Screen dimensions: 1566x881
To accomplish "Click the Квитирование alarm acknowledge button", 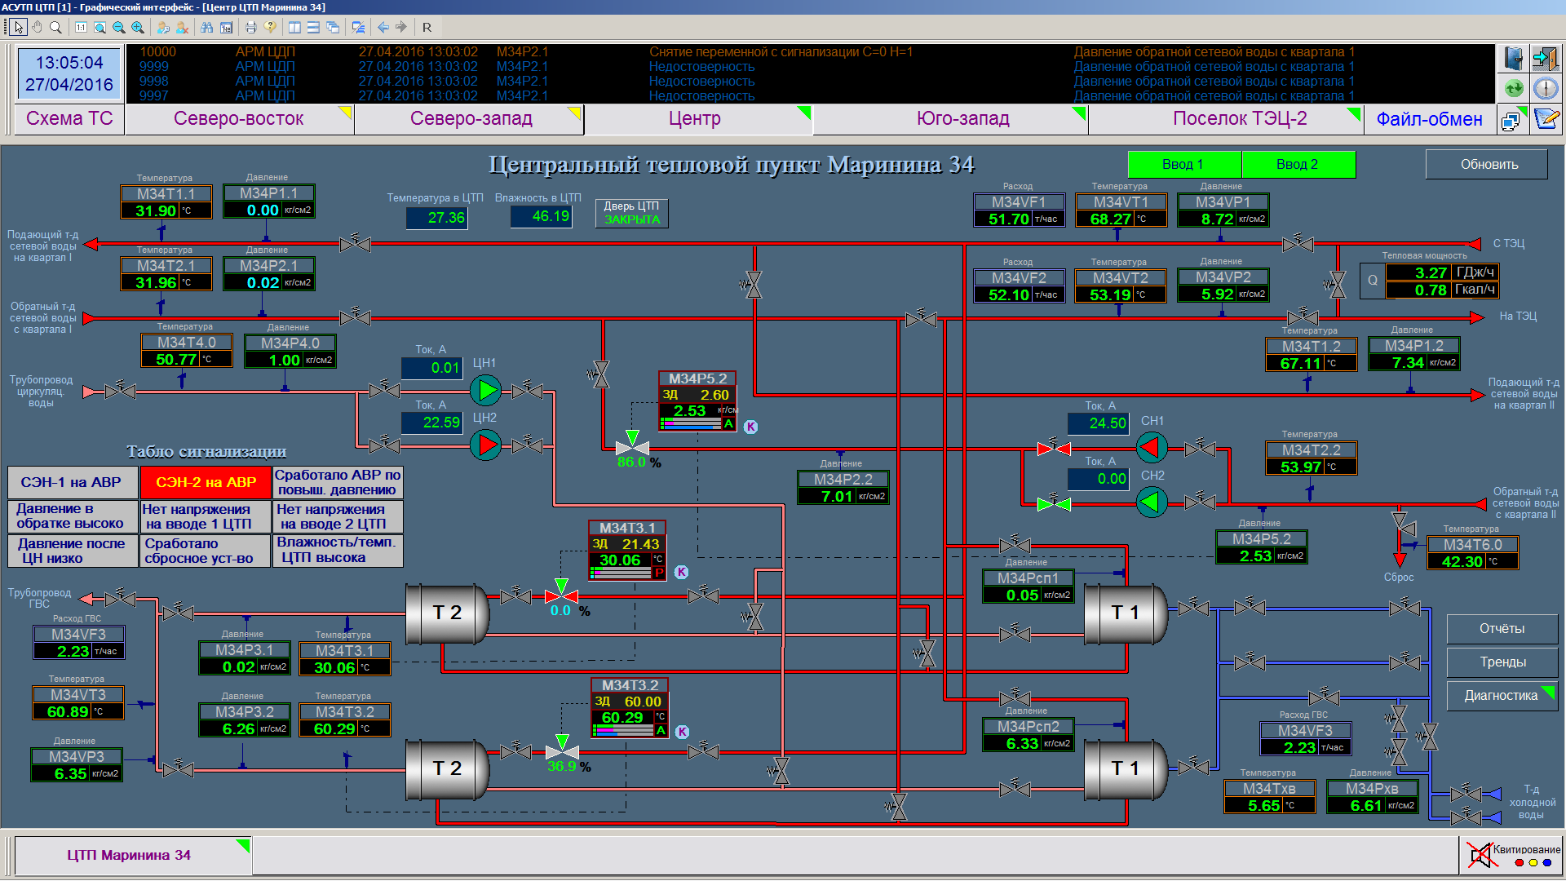I will pos(1512,854).
